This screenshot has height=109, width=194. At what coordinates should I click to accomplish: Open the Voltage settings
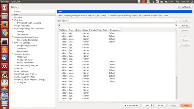20,31
